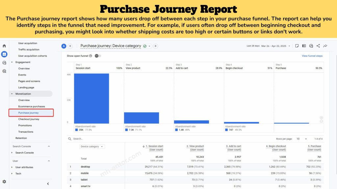Select the smart tv row
Viewport: 337px width, 189px height.
pyautogui.click(x=195, y=186)
